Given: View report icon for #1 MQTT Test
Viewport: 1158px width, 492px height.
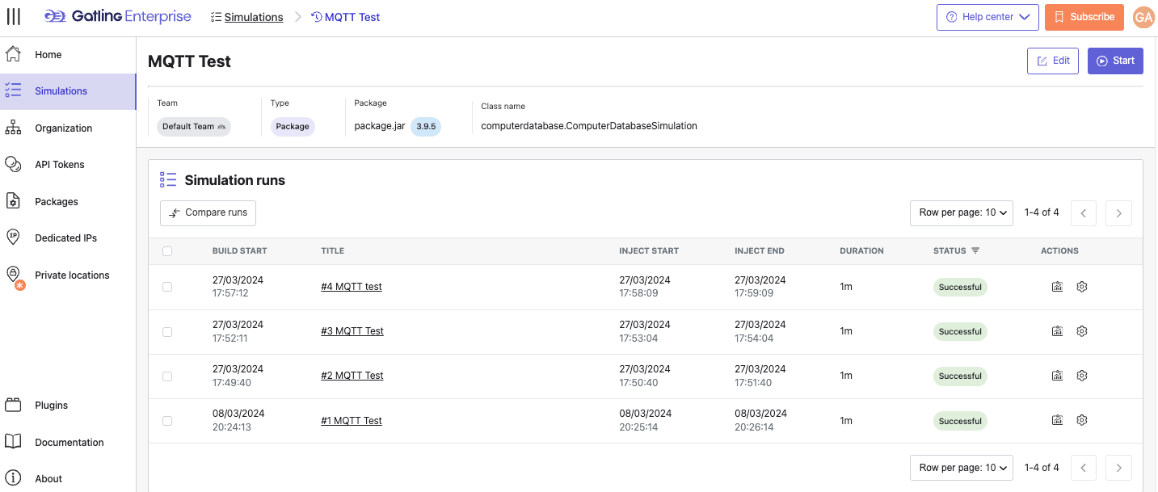Looking at the screenshot, I should (x=1057, y=420).
